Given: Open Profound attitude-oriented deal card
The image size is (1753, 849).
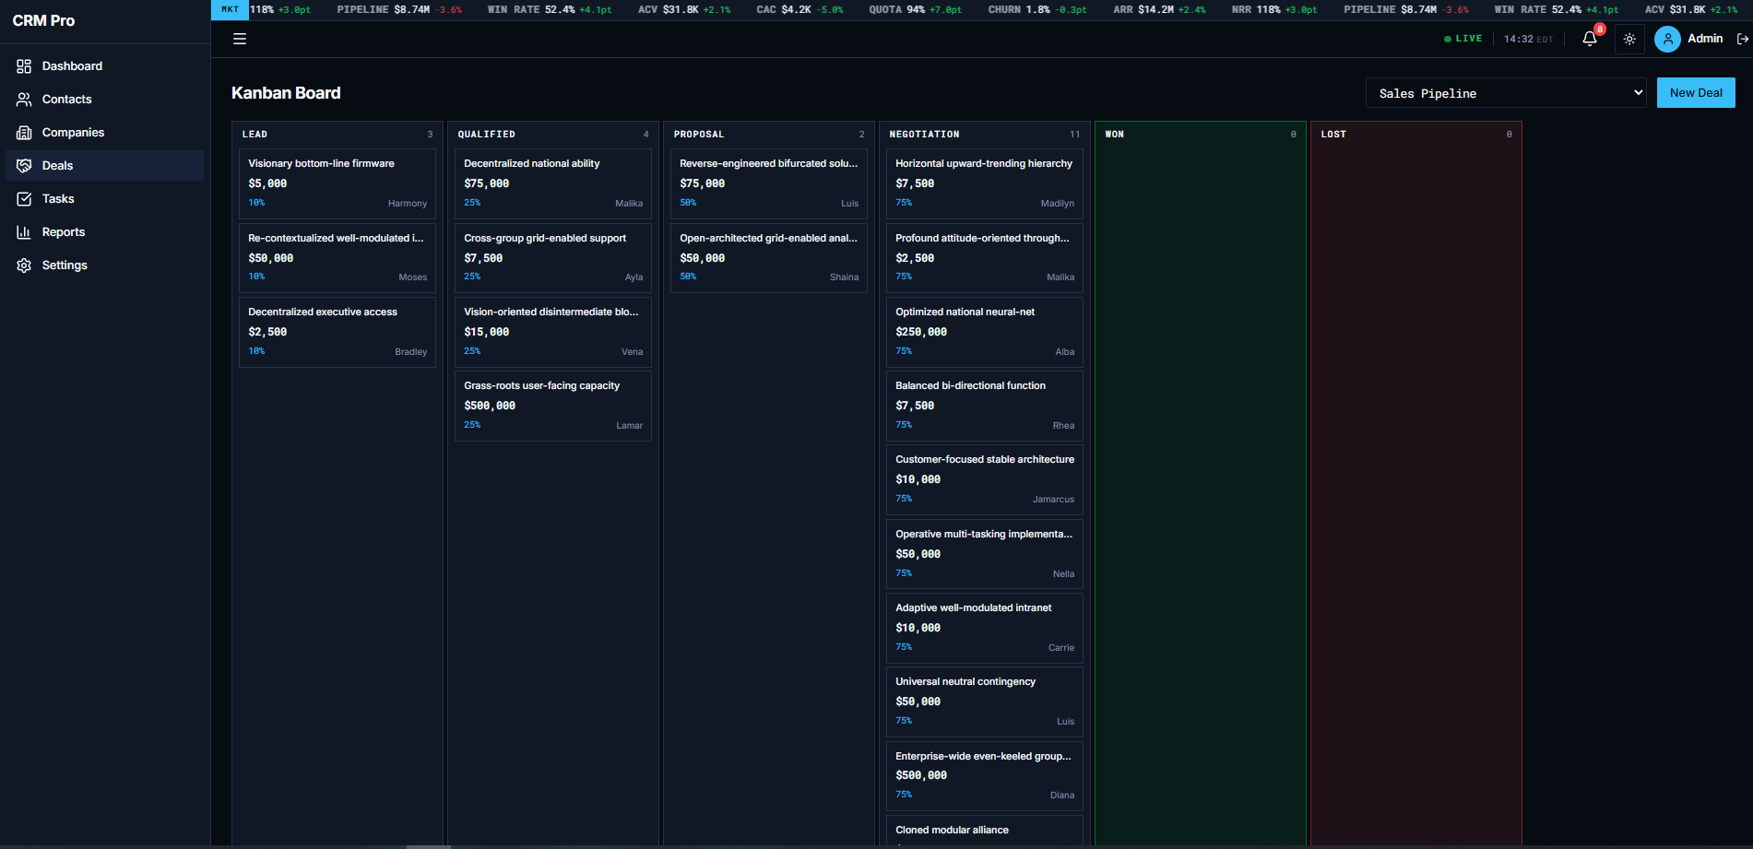Looking at the screenshot, I should click(x=985, y=258).
